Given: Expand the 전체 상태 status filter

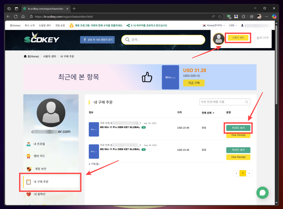Looking at the screenshot, I should 208,113.
